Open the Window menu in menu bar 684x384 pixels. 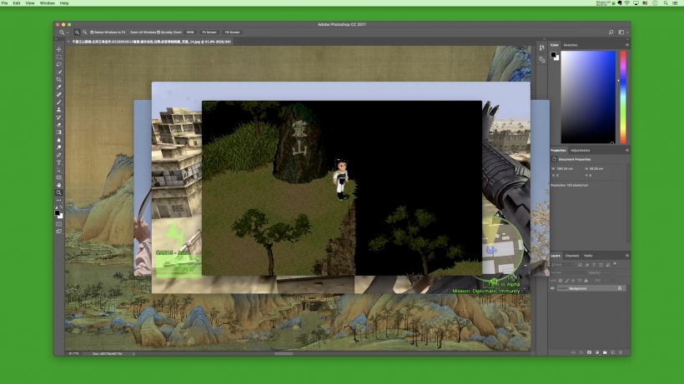point(46,3)
